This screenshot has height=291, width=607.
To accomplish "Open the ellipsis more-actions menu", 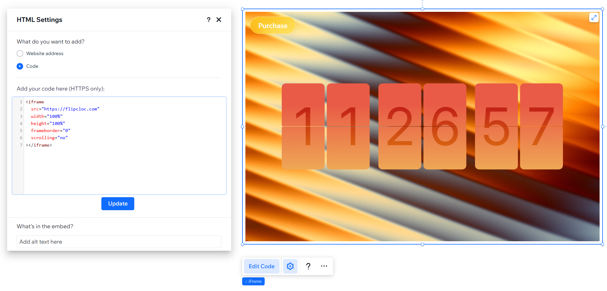I will [x=324, y=266].
